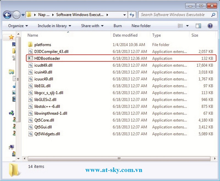Image resolution: width=220 pixels, height=181 pixels.
Task: Click the magnifier search icon
Action: pos(213,15)
